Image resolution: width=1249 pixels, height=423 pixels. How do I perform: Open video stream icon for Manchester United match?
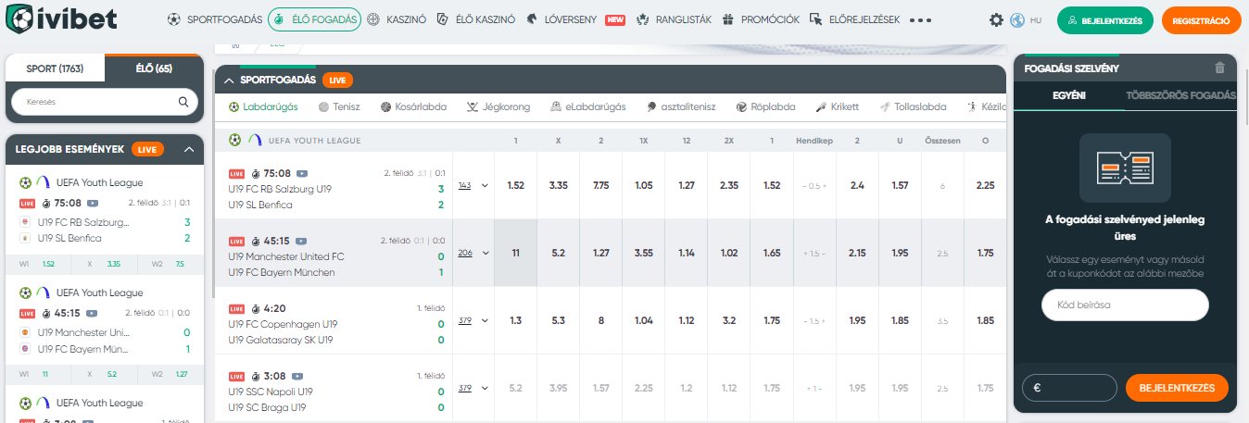coord(301,241)
